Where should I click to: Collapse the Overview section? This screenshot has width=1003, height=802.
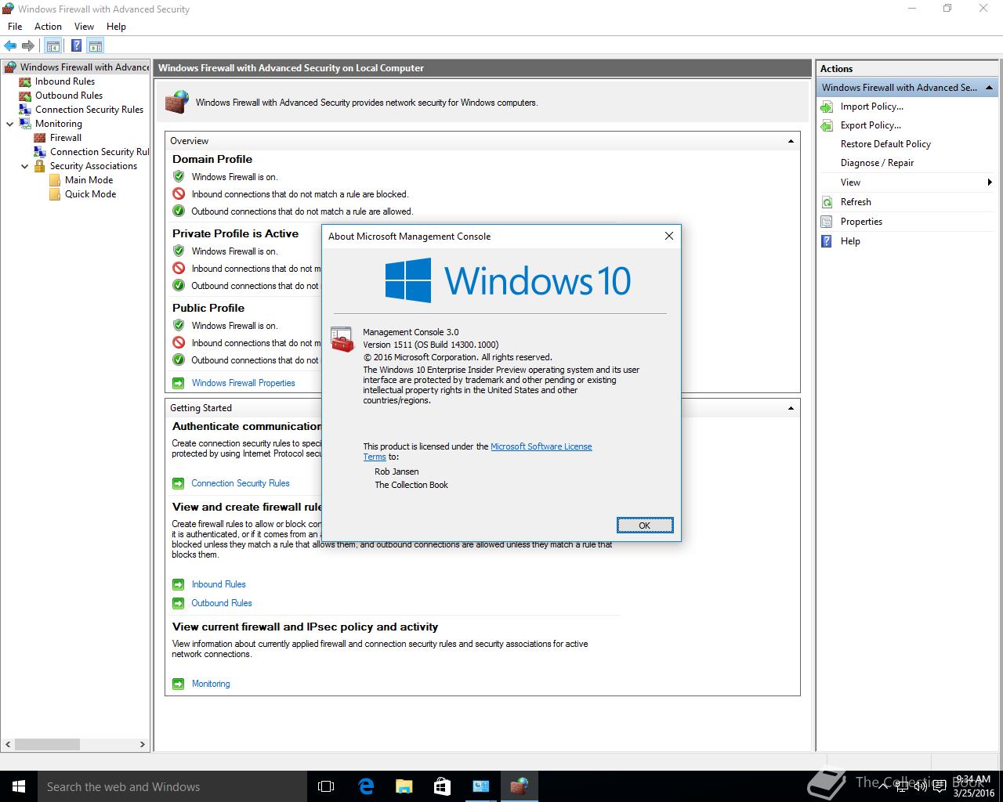[791, 141]
